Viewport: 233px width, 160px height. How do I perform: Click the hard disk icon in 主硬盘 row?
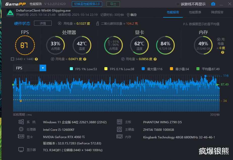119,129
